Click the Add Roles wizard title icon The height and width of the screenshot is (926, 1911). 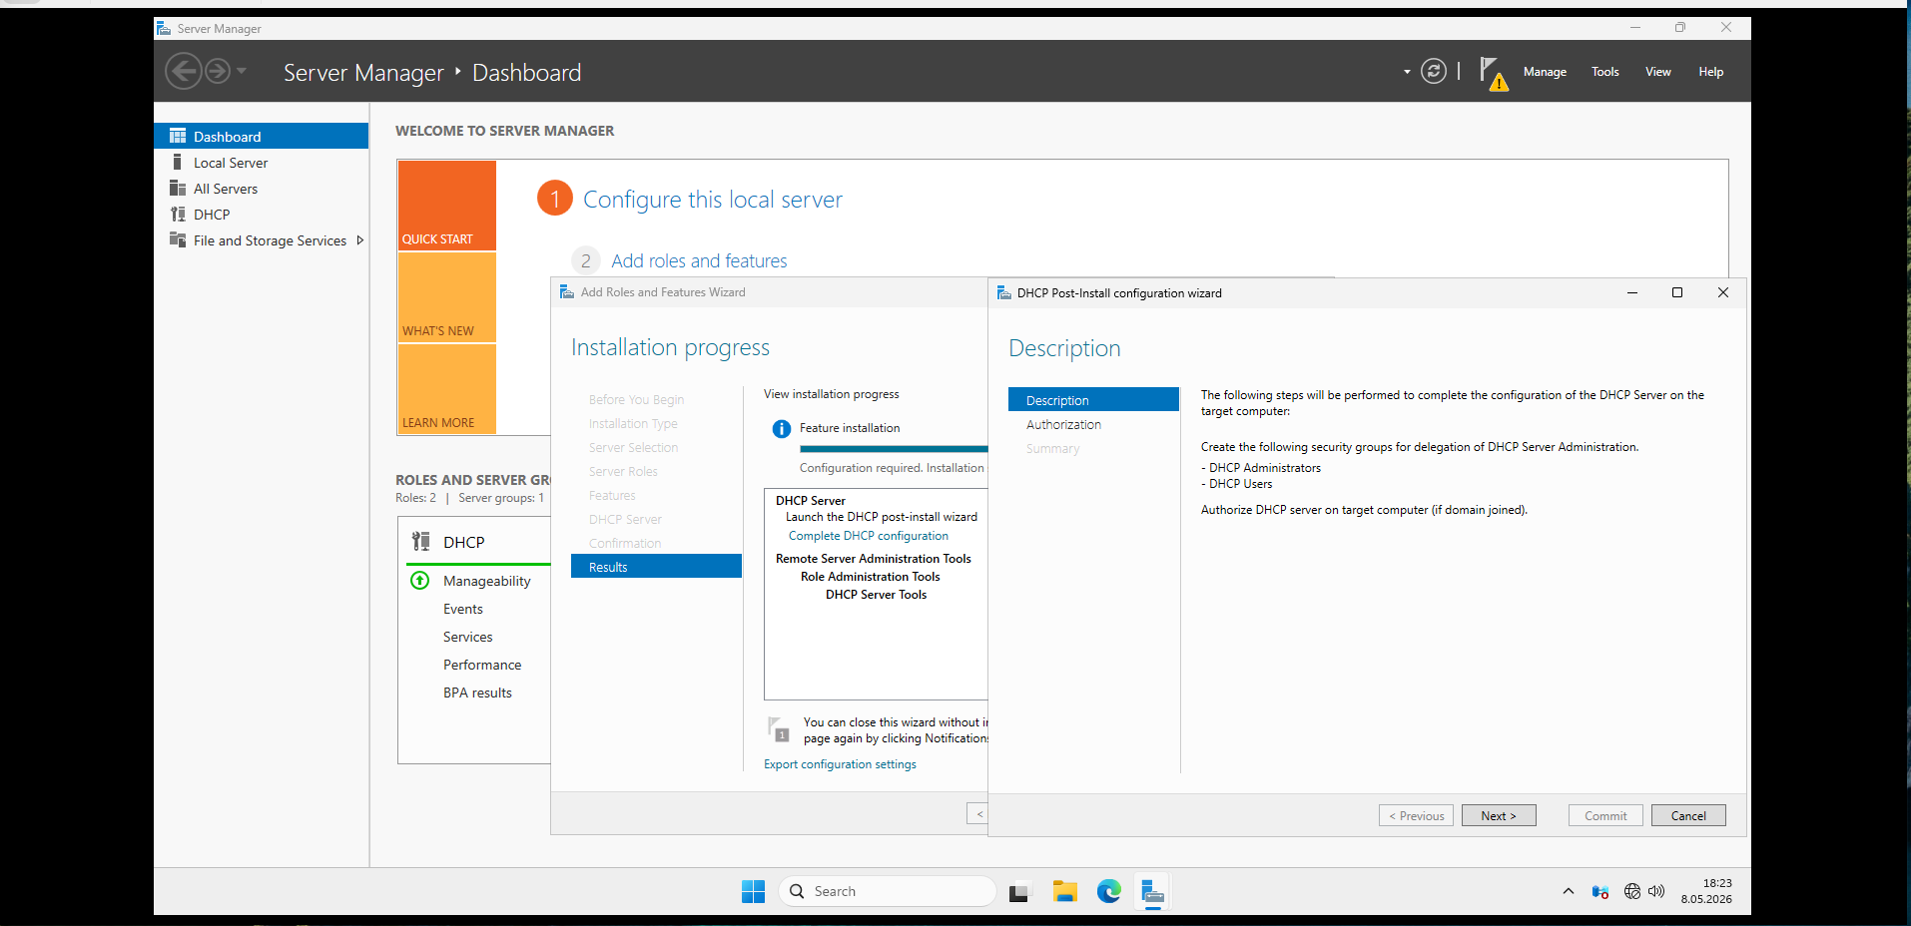pos(567,291)
